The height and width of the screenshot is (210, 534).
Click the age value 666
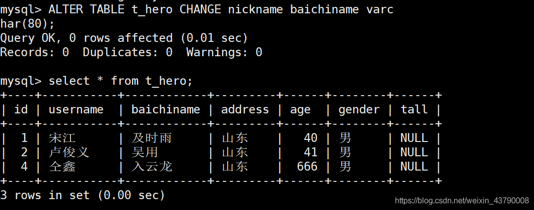coord(307,167)
